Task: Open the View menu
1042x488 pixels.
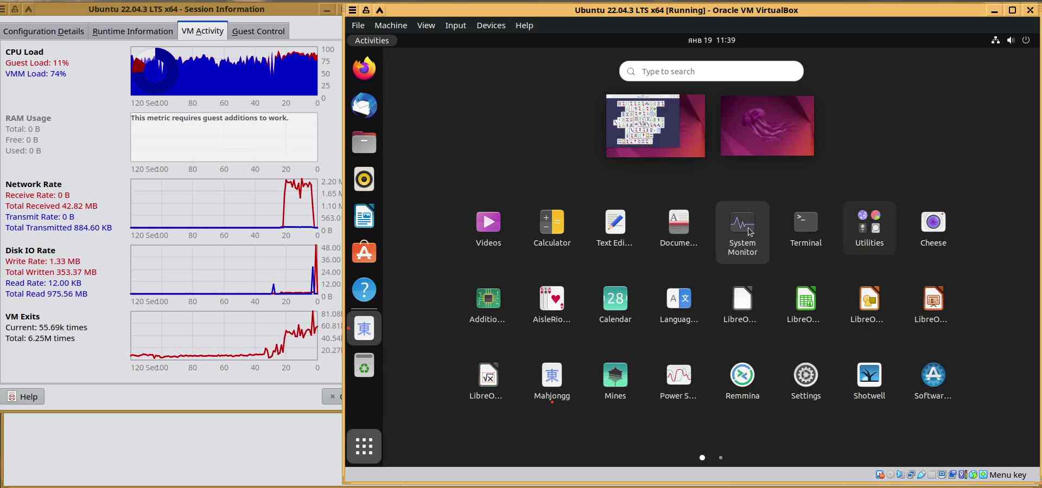Action: pyautogui.click(x=426, y=25)
